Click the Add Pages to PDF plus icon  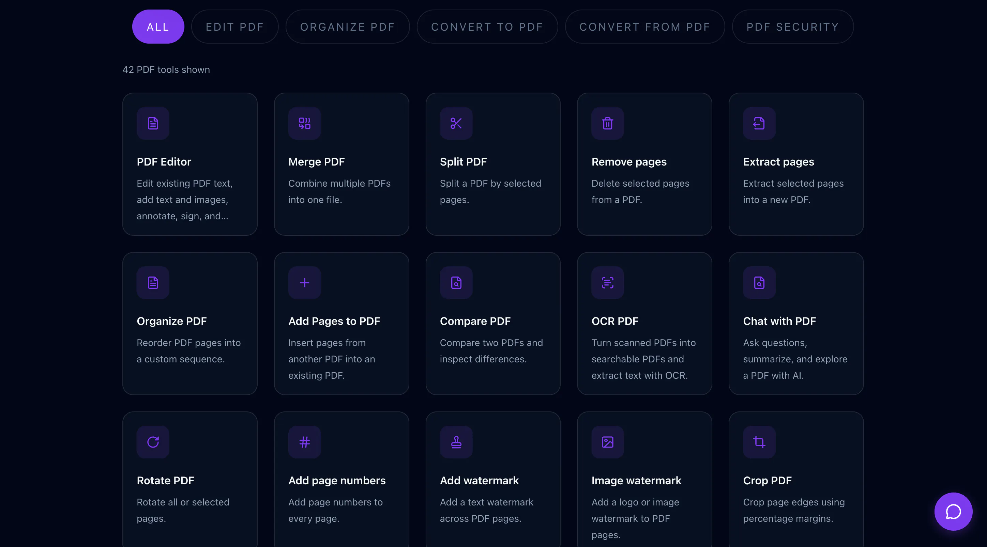[x=305, y=282]
